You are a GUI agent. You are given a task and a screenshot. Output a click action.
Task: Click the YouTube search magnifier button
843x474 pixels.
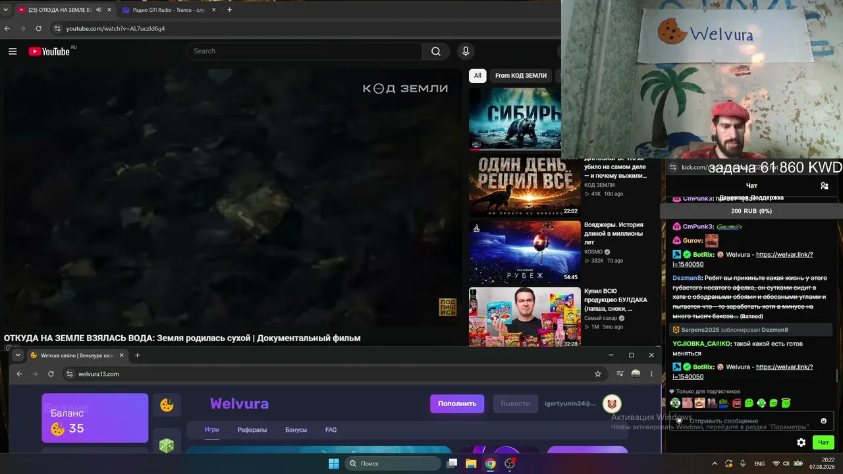[x=436, y=51]
